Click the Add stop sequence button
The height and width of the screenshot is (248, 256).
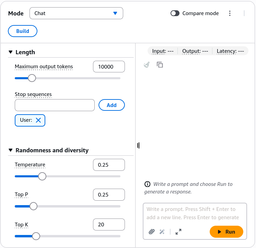112,105
